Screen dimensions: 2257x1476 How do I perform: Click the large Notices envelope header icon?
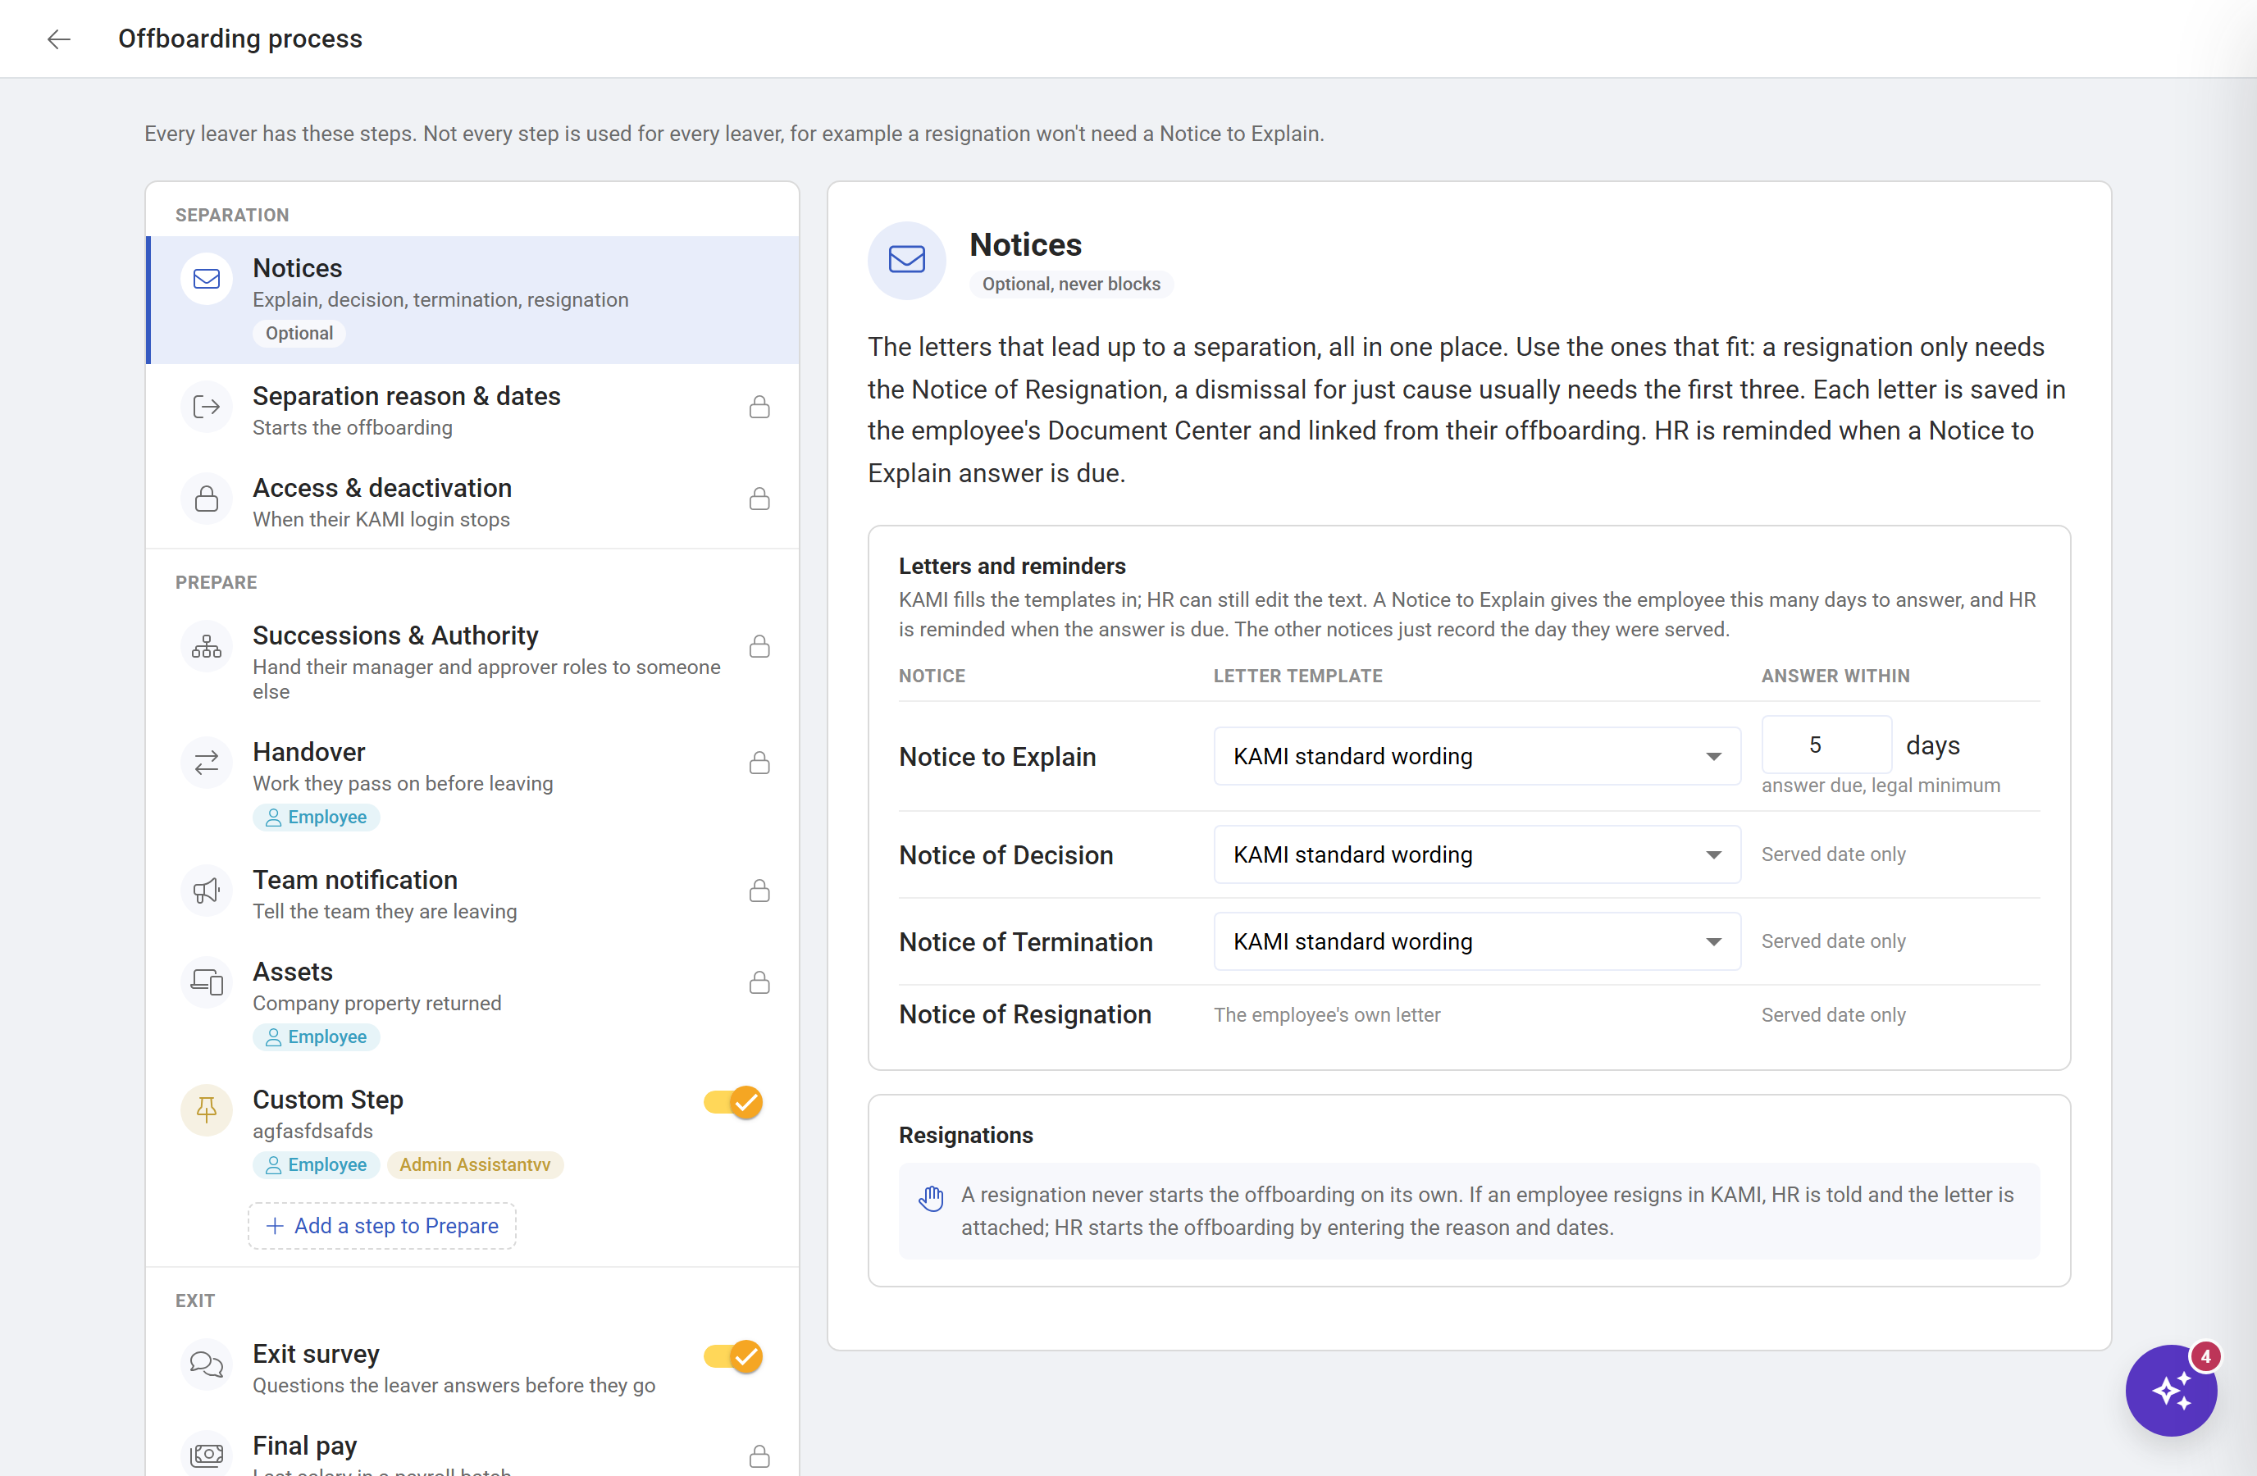click(906, 260)
